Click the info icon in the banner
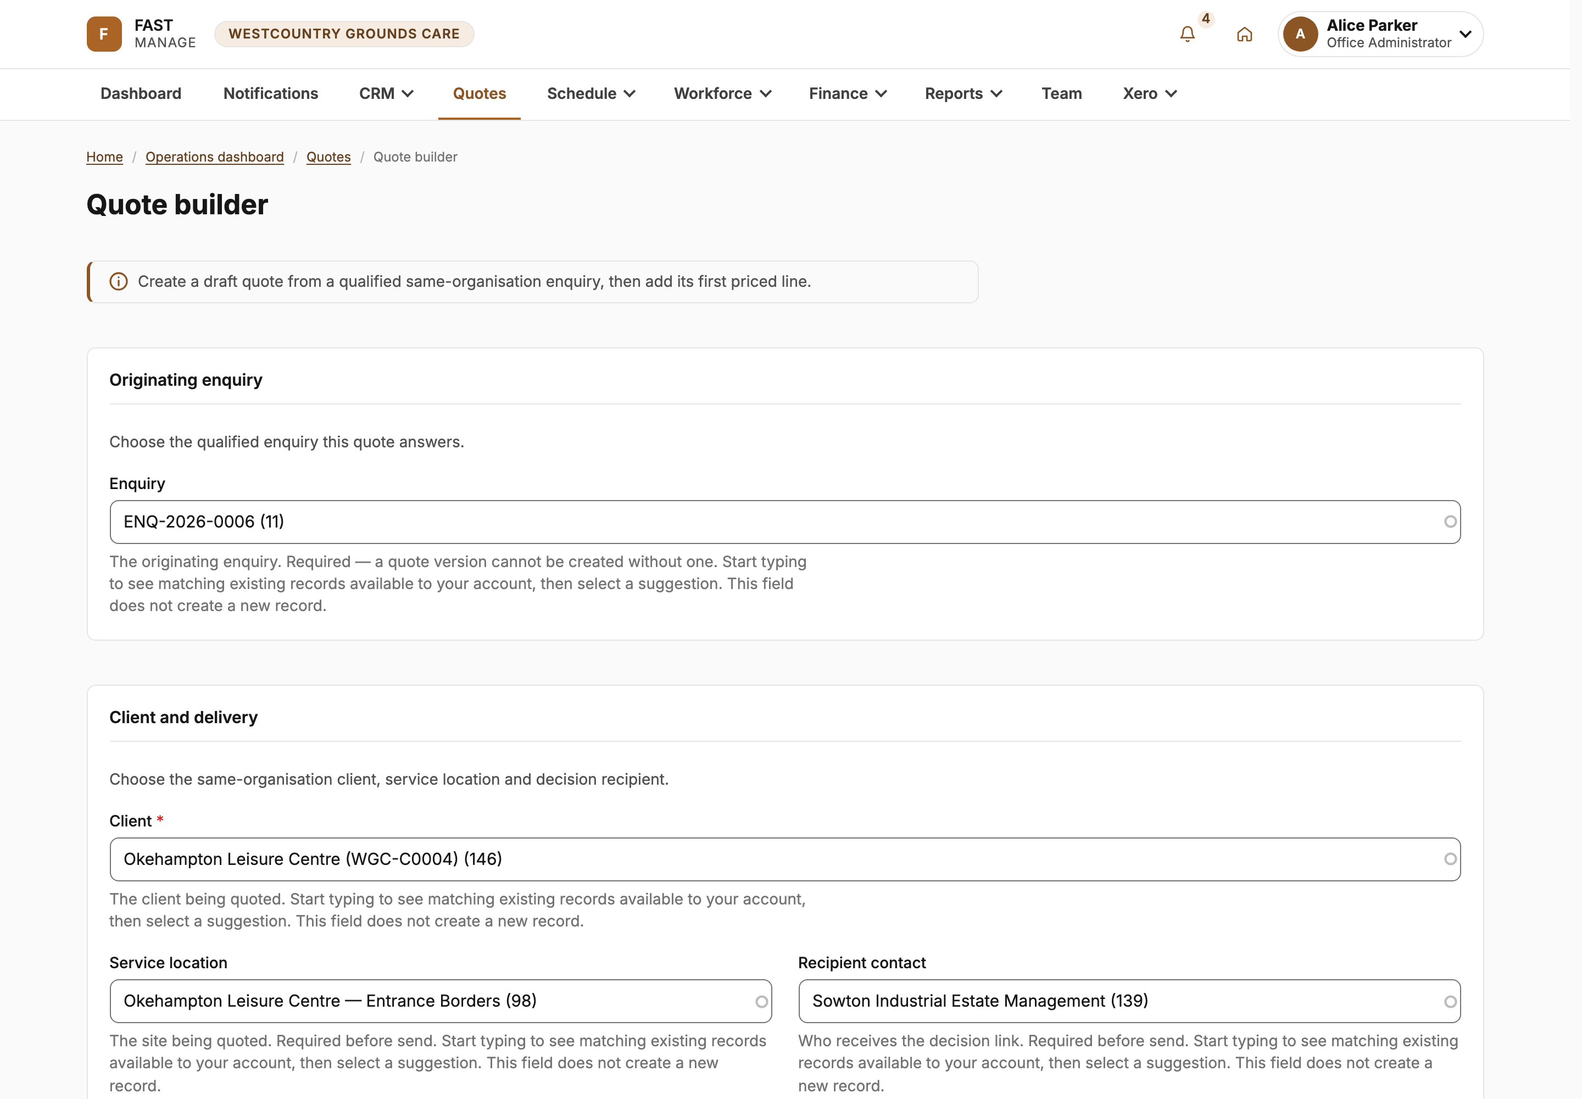Viewport: 1582px width, 1099px height. click(119, 282)
